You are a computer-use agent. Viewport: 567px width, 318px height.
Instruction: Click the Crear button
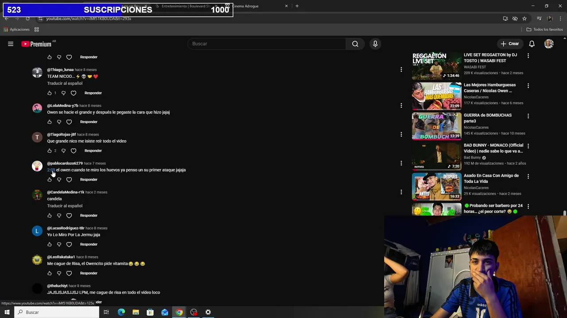tap(510, 44)
